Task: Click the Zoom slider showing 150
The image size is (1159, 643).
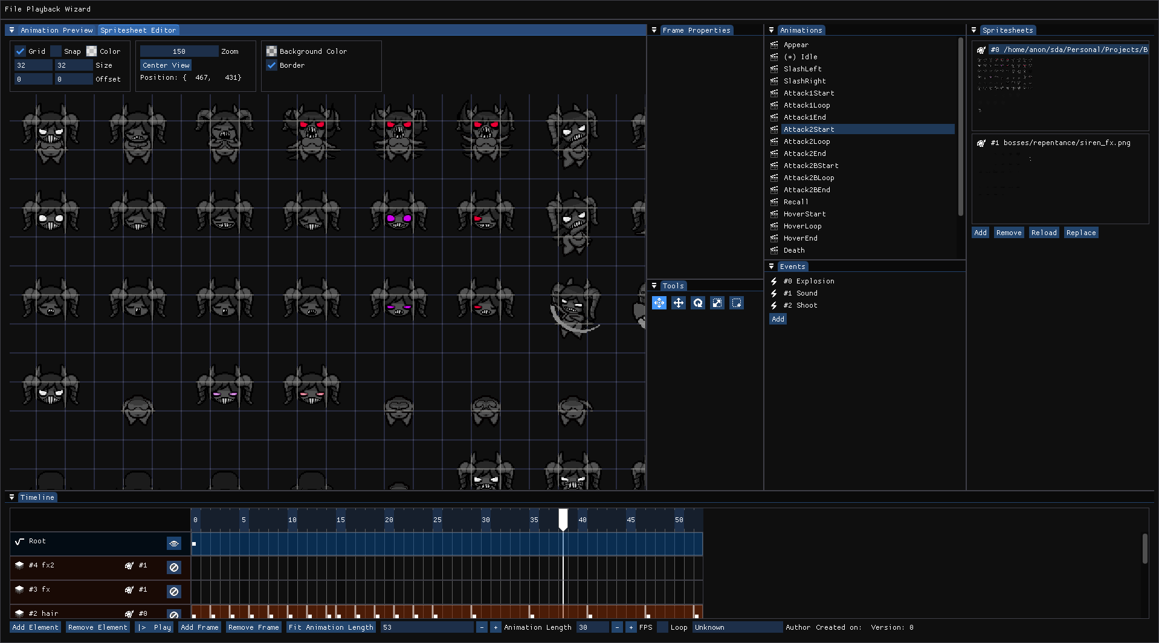Action: pyautogui.click(x=179, y=51)
